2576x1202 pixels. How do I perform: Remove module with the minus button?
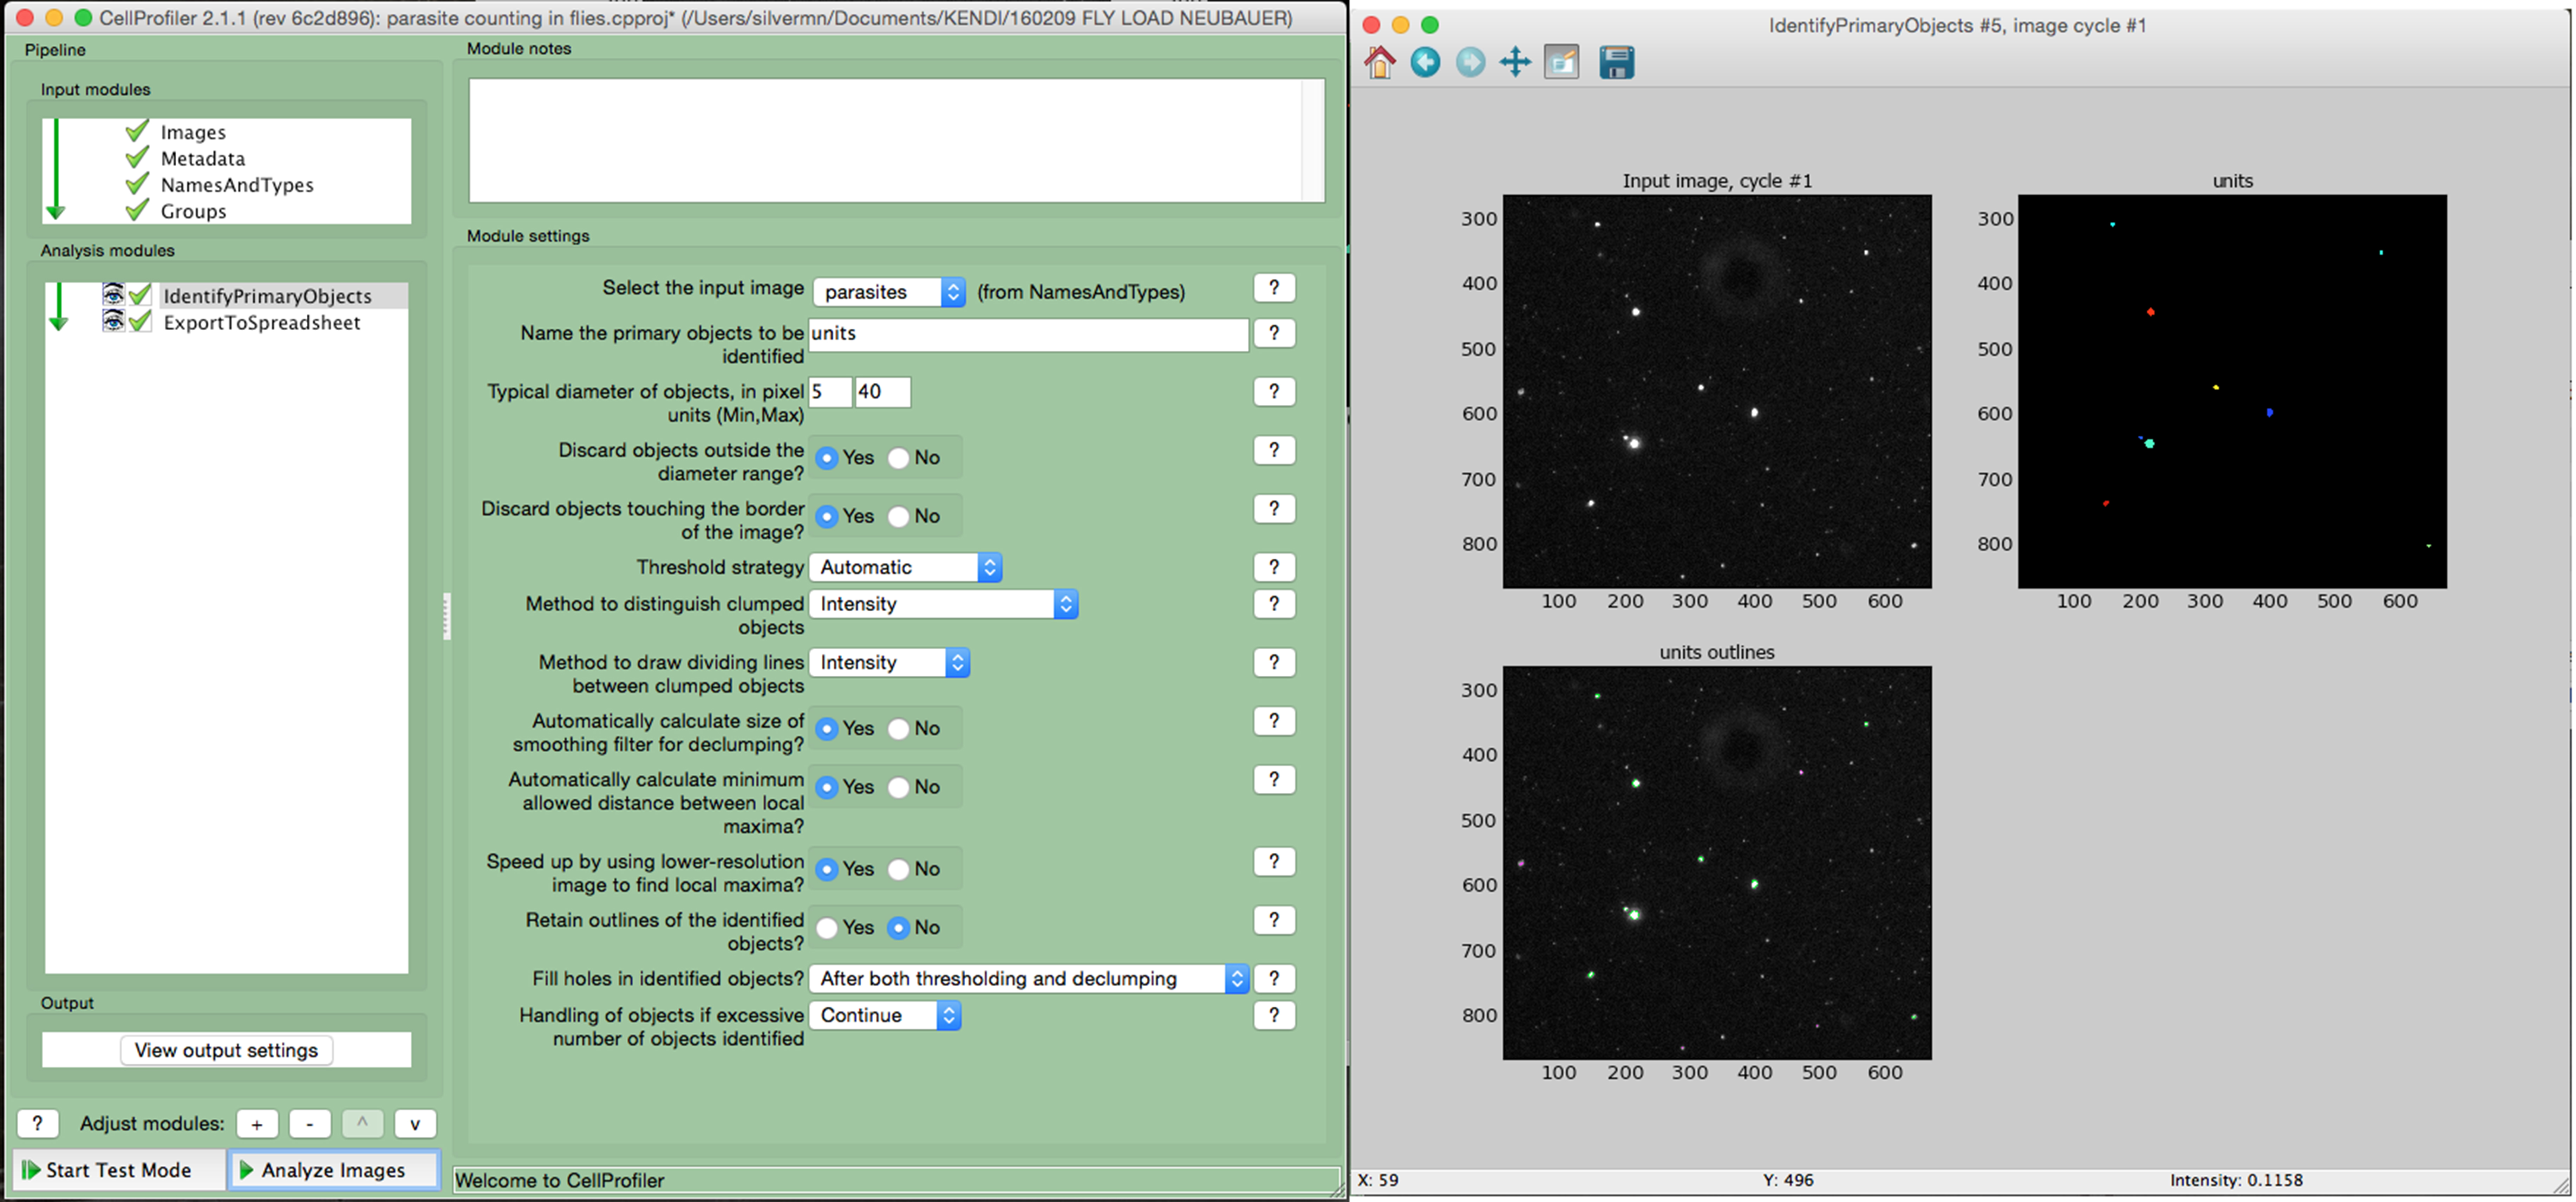click(310, 1124)
